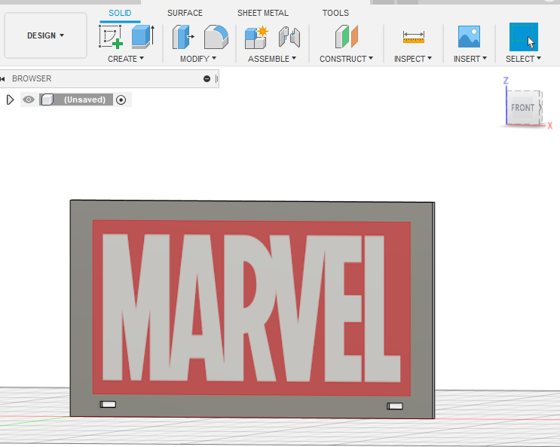
Task: Click the Create Sketch icon
Action: pyautogui.click(x=111, y=36)
